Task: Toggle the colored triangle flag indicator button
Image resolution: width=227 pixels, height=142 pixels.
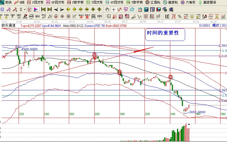Action: 36,9
